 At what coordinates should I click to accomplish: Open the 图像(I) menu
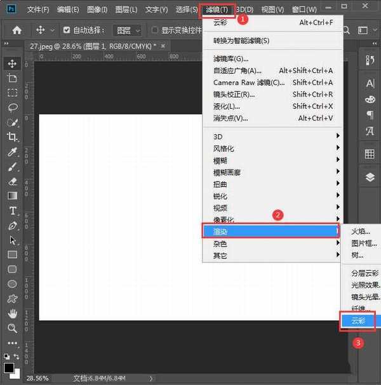97,10
